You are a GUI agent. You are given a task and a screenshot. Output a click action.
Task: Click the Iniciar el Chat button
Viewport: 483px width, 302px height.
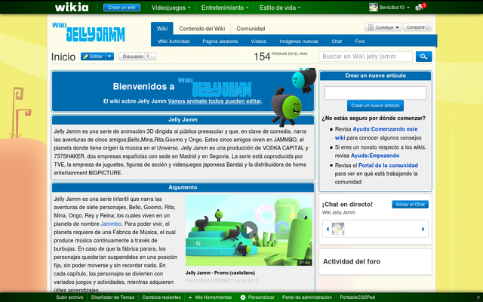tap(410, 205)
